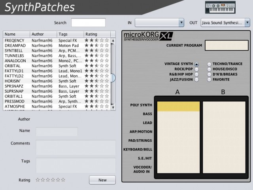The width and height of the screenshot is (253, 190).
Task: Sort patch list by Name column header
Action: (x=16, y=34)
